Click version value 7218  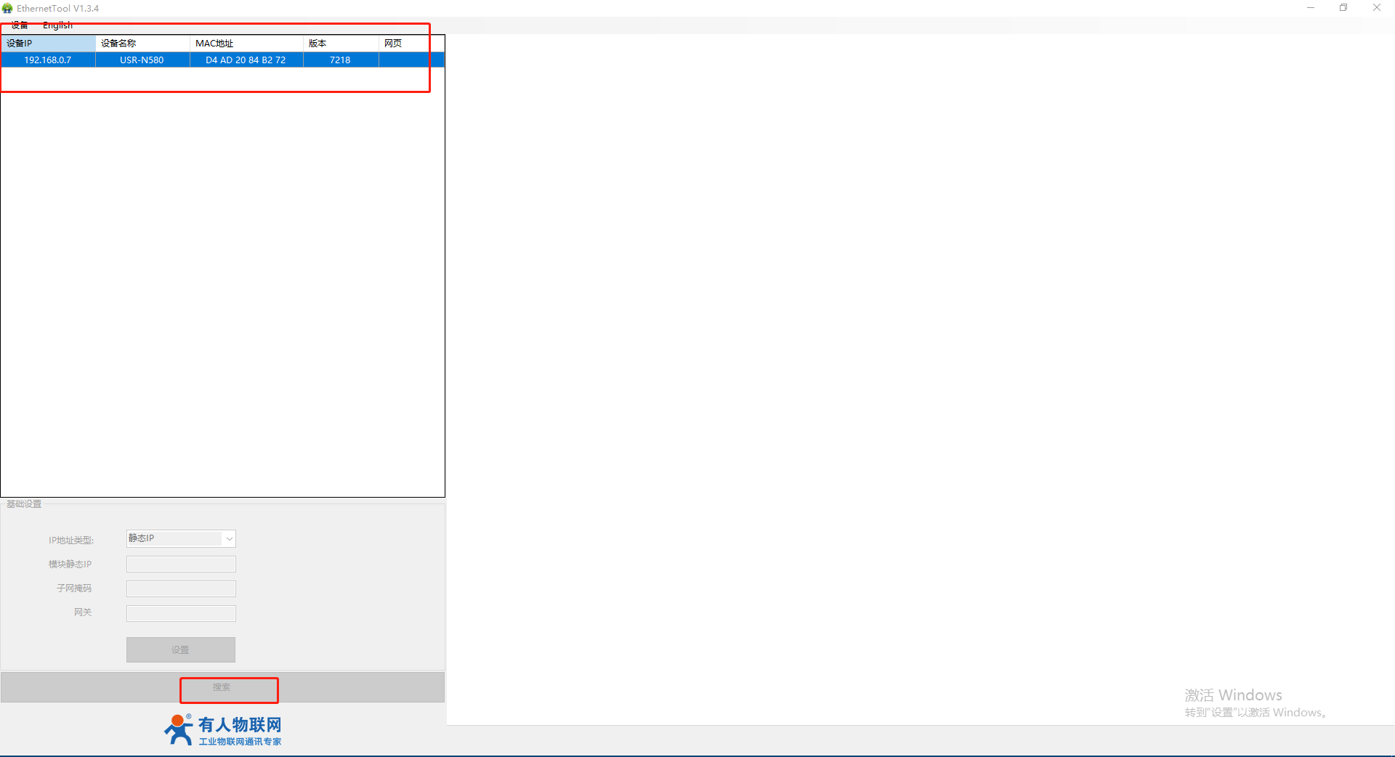(x=340, y=60)
